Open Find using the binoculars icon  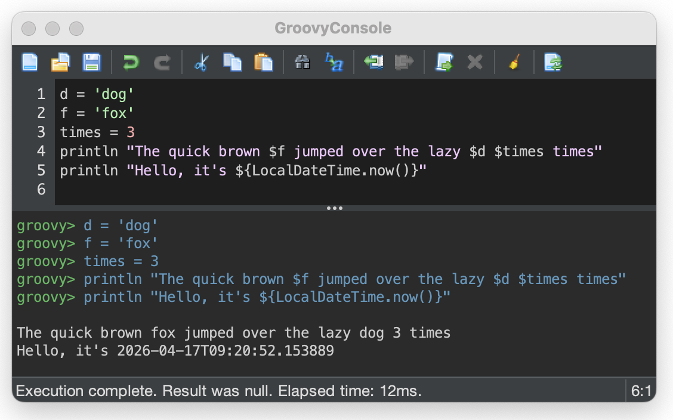click(x=302, y=62)
